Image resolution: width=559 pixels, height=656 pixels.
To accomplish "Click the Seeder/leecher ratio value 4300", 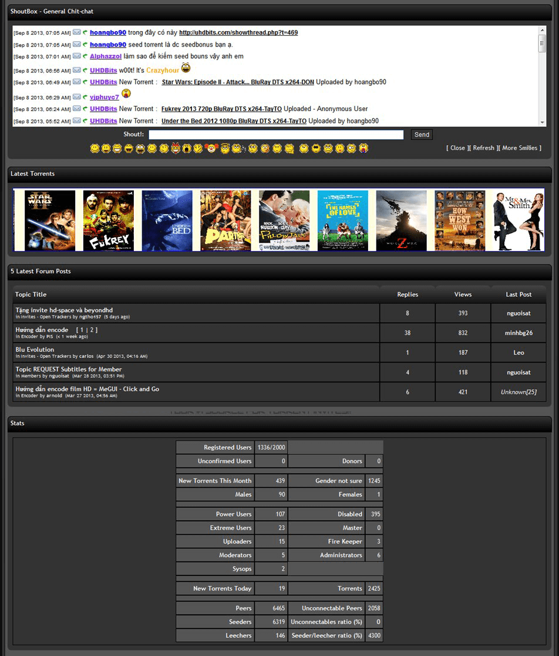I will click(x=374, y=635).
